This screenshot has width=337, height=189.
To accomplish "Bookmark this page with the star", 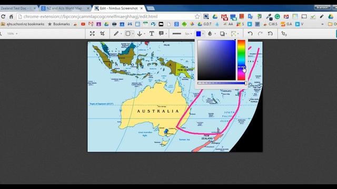I will coord(197,16).
